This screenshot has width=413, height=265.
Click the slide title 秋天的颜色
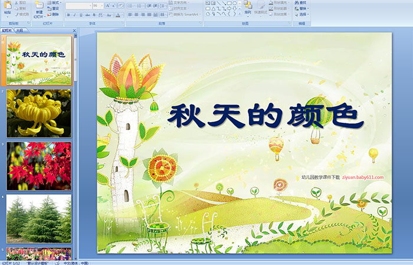[x=265, y=116]
